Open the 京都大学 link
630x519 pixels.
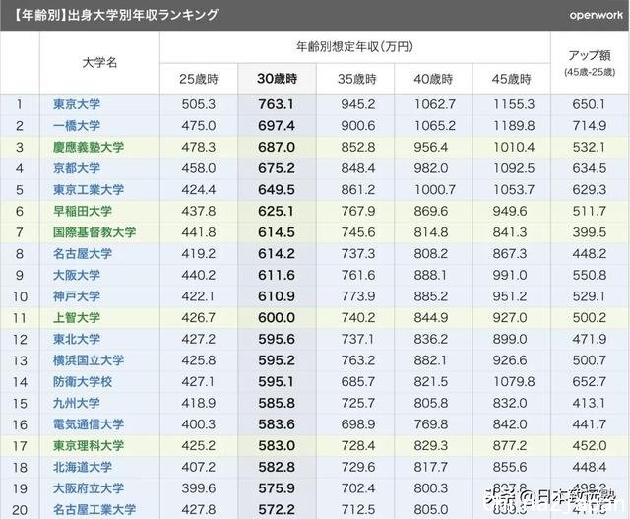click(x=77, y=168)
